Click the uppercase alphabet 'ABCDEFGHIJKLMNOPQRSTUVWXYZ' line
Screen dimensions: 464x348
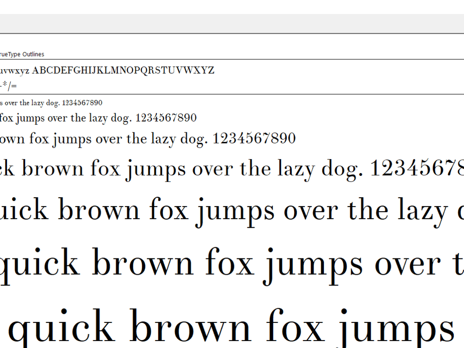coord(123,70)
